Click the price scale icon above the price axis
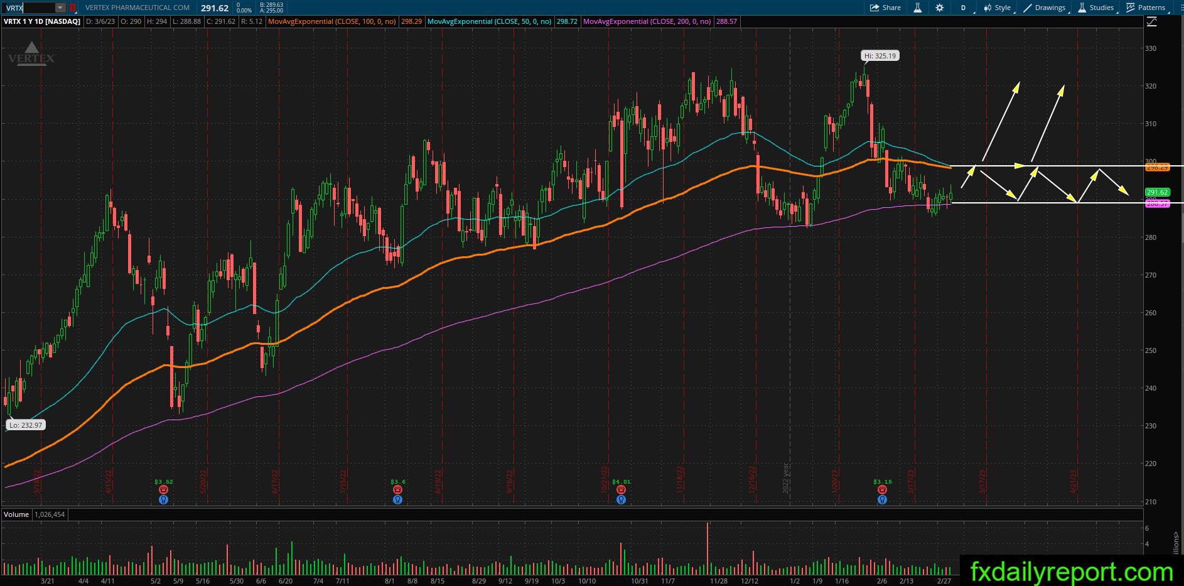The height and width of the screenshot is (586, 1184). tap(1151, 21)
